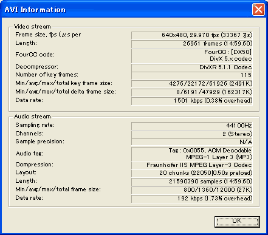Click key frame size value 4276/22172/61926

coord(192,84)
